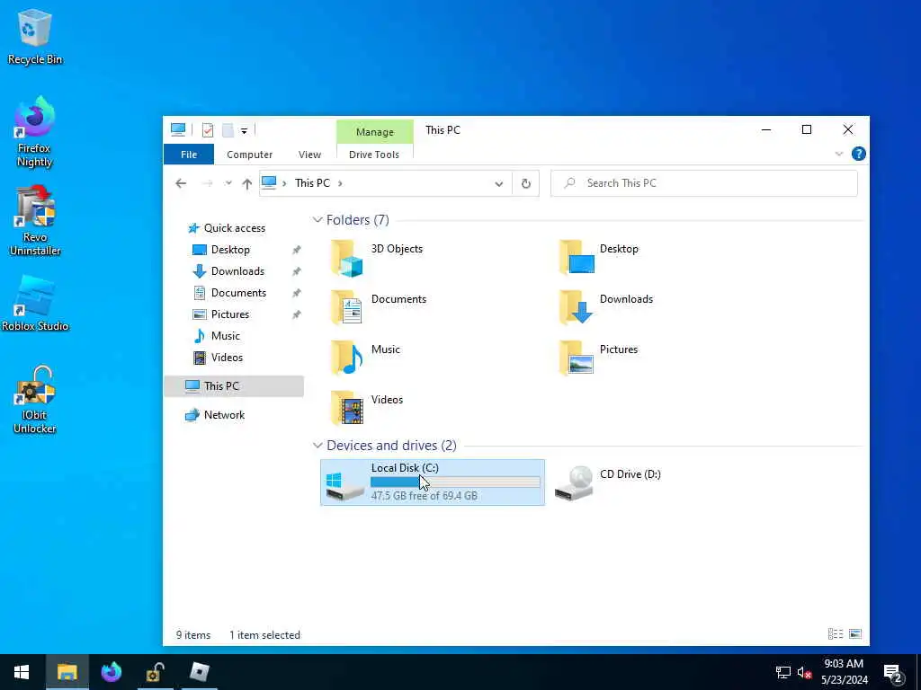Open the Drive Tools ribbon tab
921x690 pixels.
pyautogui.click(x=374, y=155)
